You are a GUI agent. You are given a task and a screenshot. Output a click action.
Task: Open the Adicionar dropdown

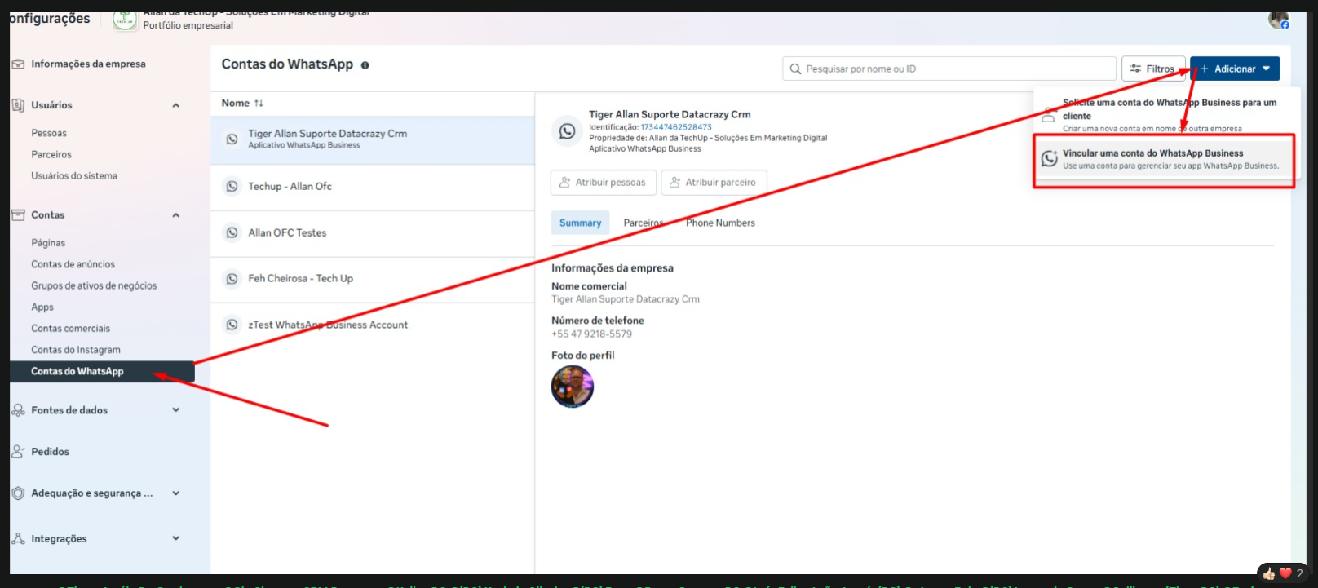(x=1235, y=69)
